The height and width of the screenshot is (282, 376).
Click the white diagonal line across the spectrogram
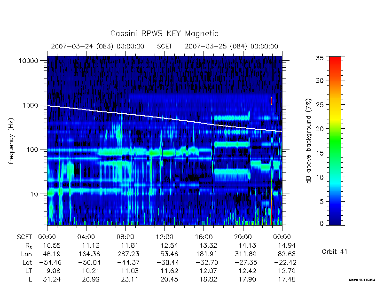pyautogui.click(x=164, y=118)
